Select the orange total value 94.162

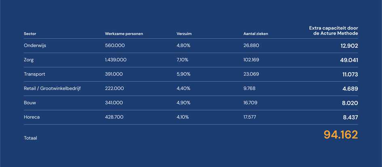(340, 135)
